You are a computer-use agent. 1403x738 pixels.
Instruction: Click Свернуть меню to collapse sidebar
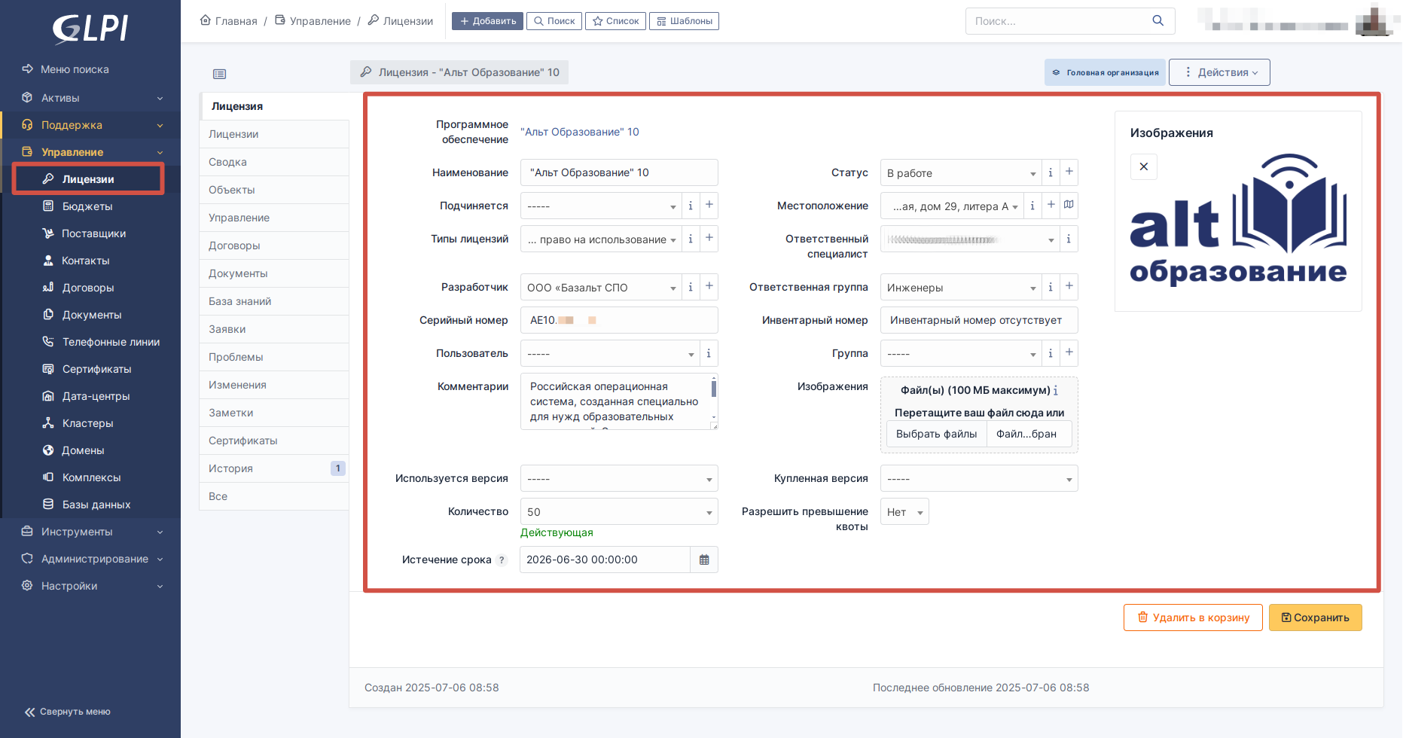point(68,712)
